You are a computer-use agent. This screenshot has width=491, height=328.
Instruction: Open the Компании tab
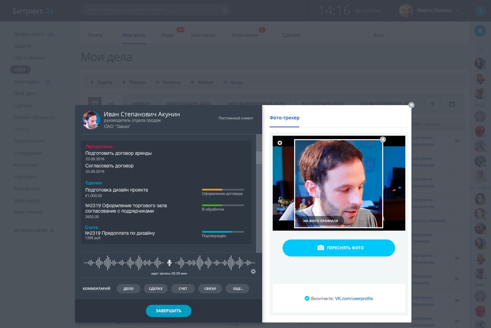tap(245, 35)
